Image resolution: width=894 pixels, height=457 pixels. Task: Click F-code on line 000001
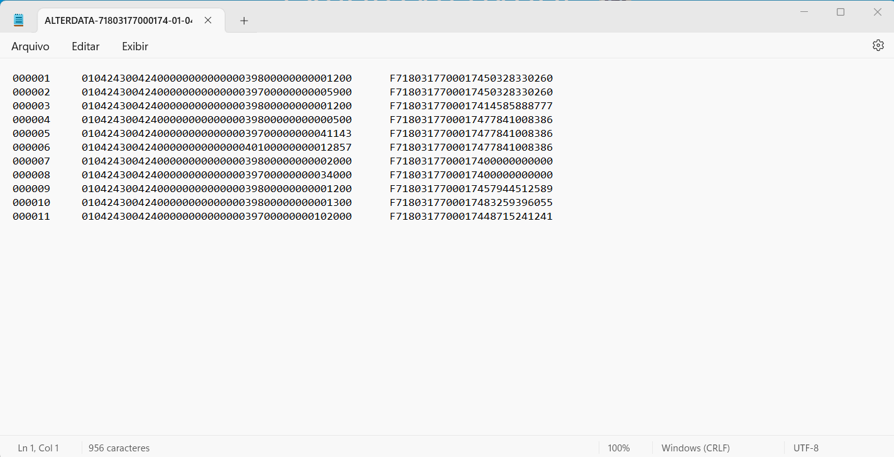point(471,78)
